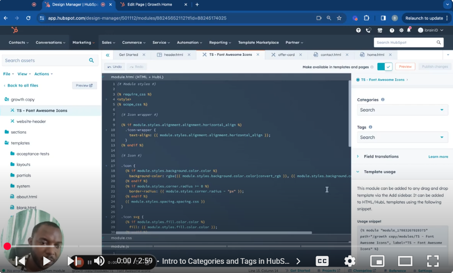This screenshot has width=453, height=273.
Task: Open the Contacts navigation menu
Action: 18,42
